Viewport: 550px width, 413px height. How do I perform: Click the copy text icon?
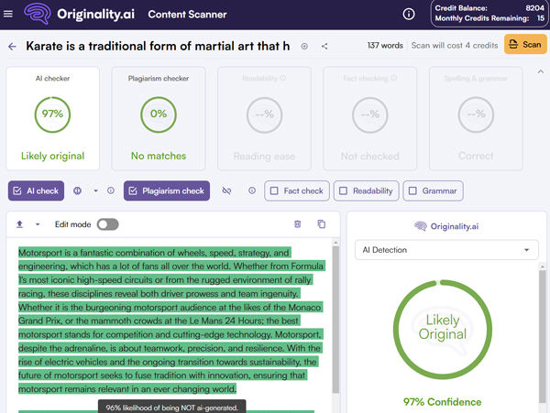pyautogui.click(x=322, y=224)
